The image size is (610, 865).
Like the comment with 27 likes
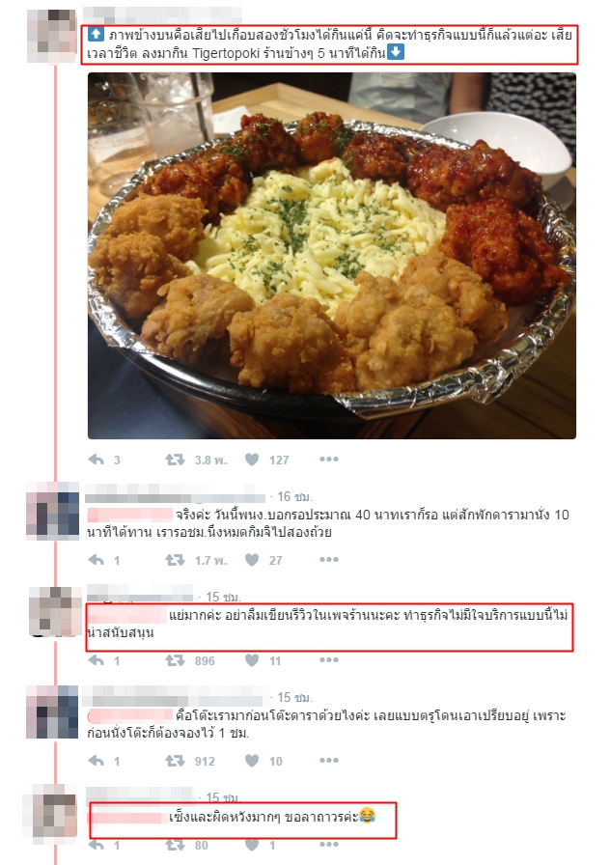[x=252, y=560]
